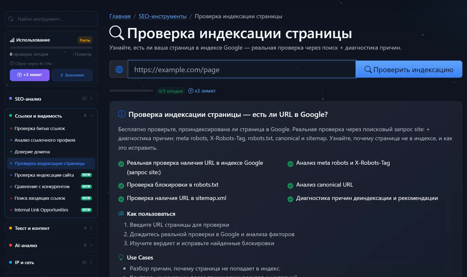Open Анализ ссылочного профиля tool
467x277 pixels.
coord(51,140)
